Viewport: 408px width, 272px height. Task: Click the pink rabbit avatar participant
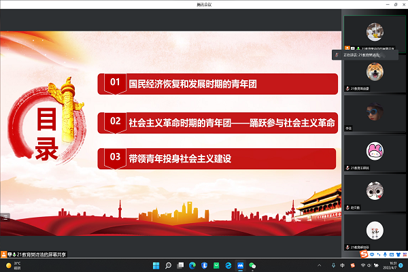coord(373,150)
